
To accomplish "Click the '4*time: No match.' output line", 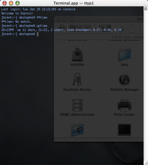I will click(16, 22).
